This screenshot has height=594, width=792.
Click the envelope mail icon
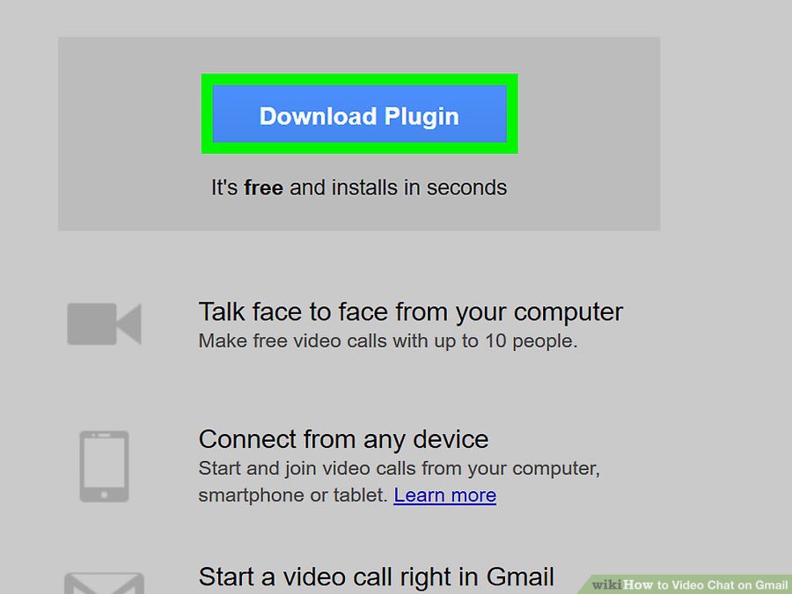pyautogui.click(x=104, y=583)
